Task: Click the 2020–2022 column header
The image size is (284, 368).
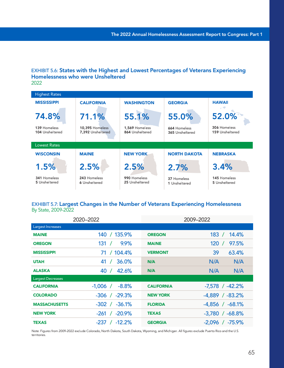Action: pyautogui.click(x=86, y=219)
